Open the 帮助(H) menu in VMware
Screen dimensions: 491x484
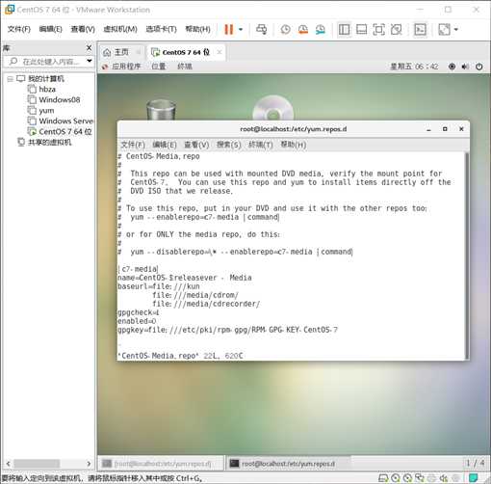(x=197, y=29)
